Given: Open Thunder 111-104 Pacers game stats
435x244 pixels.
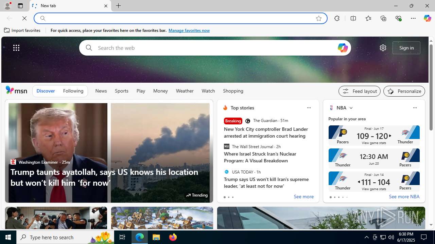Looking at the screenshot, I should tap(374, 181).
